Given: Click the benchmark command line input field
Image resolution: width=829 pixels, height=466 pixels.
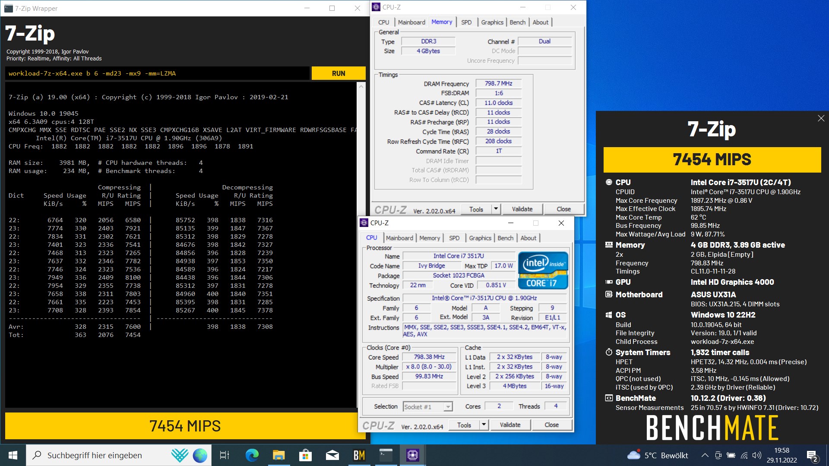Looking at the screenshot, I should (x=158, y=73).
